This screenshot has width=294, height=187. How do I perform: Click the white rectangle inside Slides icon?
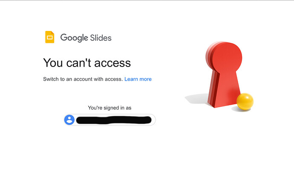(50, 37)
